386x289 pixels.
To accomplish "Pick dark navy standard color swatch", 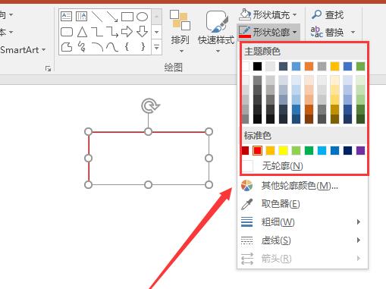I will (347, 150).
